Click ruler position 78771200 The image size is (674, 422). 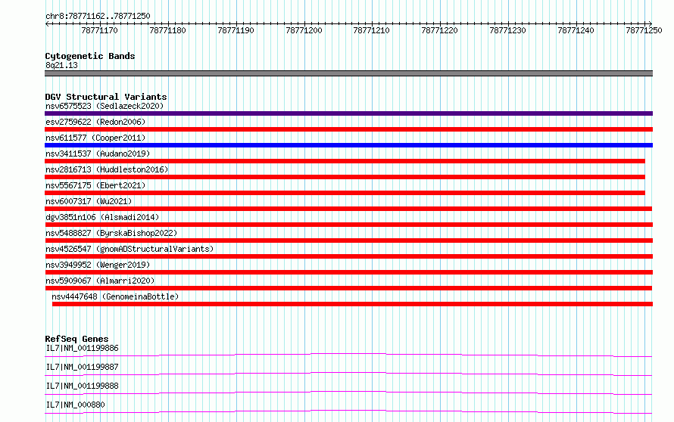[304, 30]
